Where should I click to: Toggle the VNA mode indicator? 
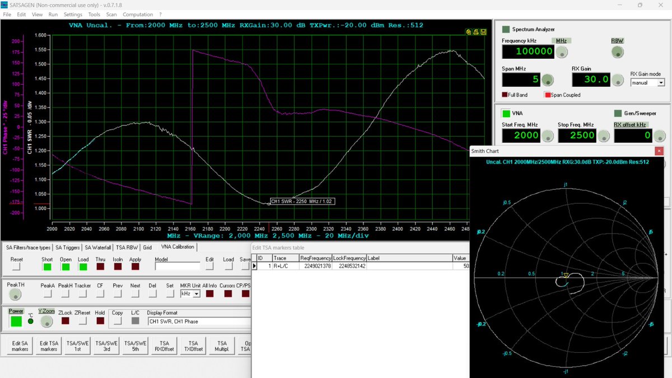(x=506, y=113)
